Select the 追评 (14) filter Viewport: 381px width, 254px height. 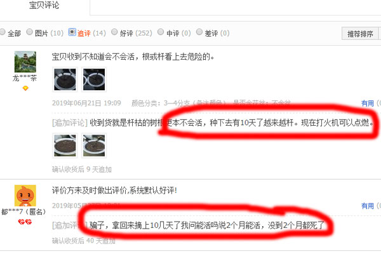pyautogui.click(x=72, y=32)
